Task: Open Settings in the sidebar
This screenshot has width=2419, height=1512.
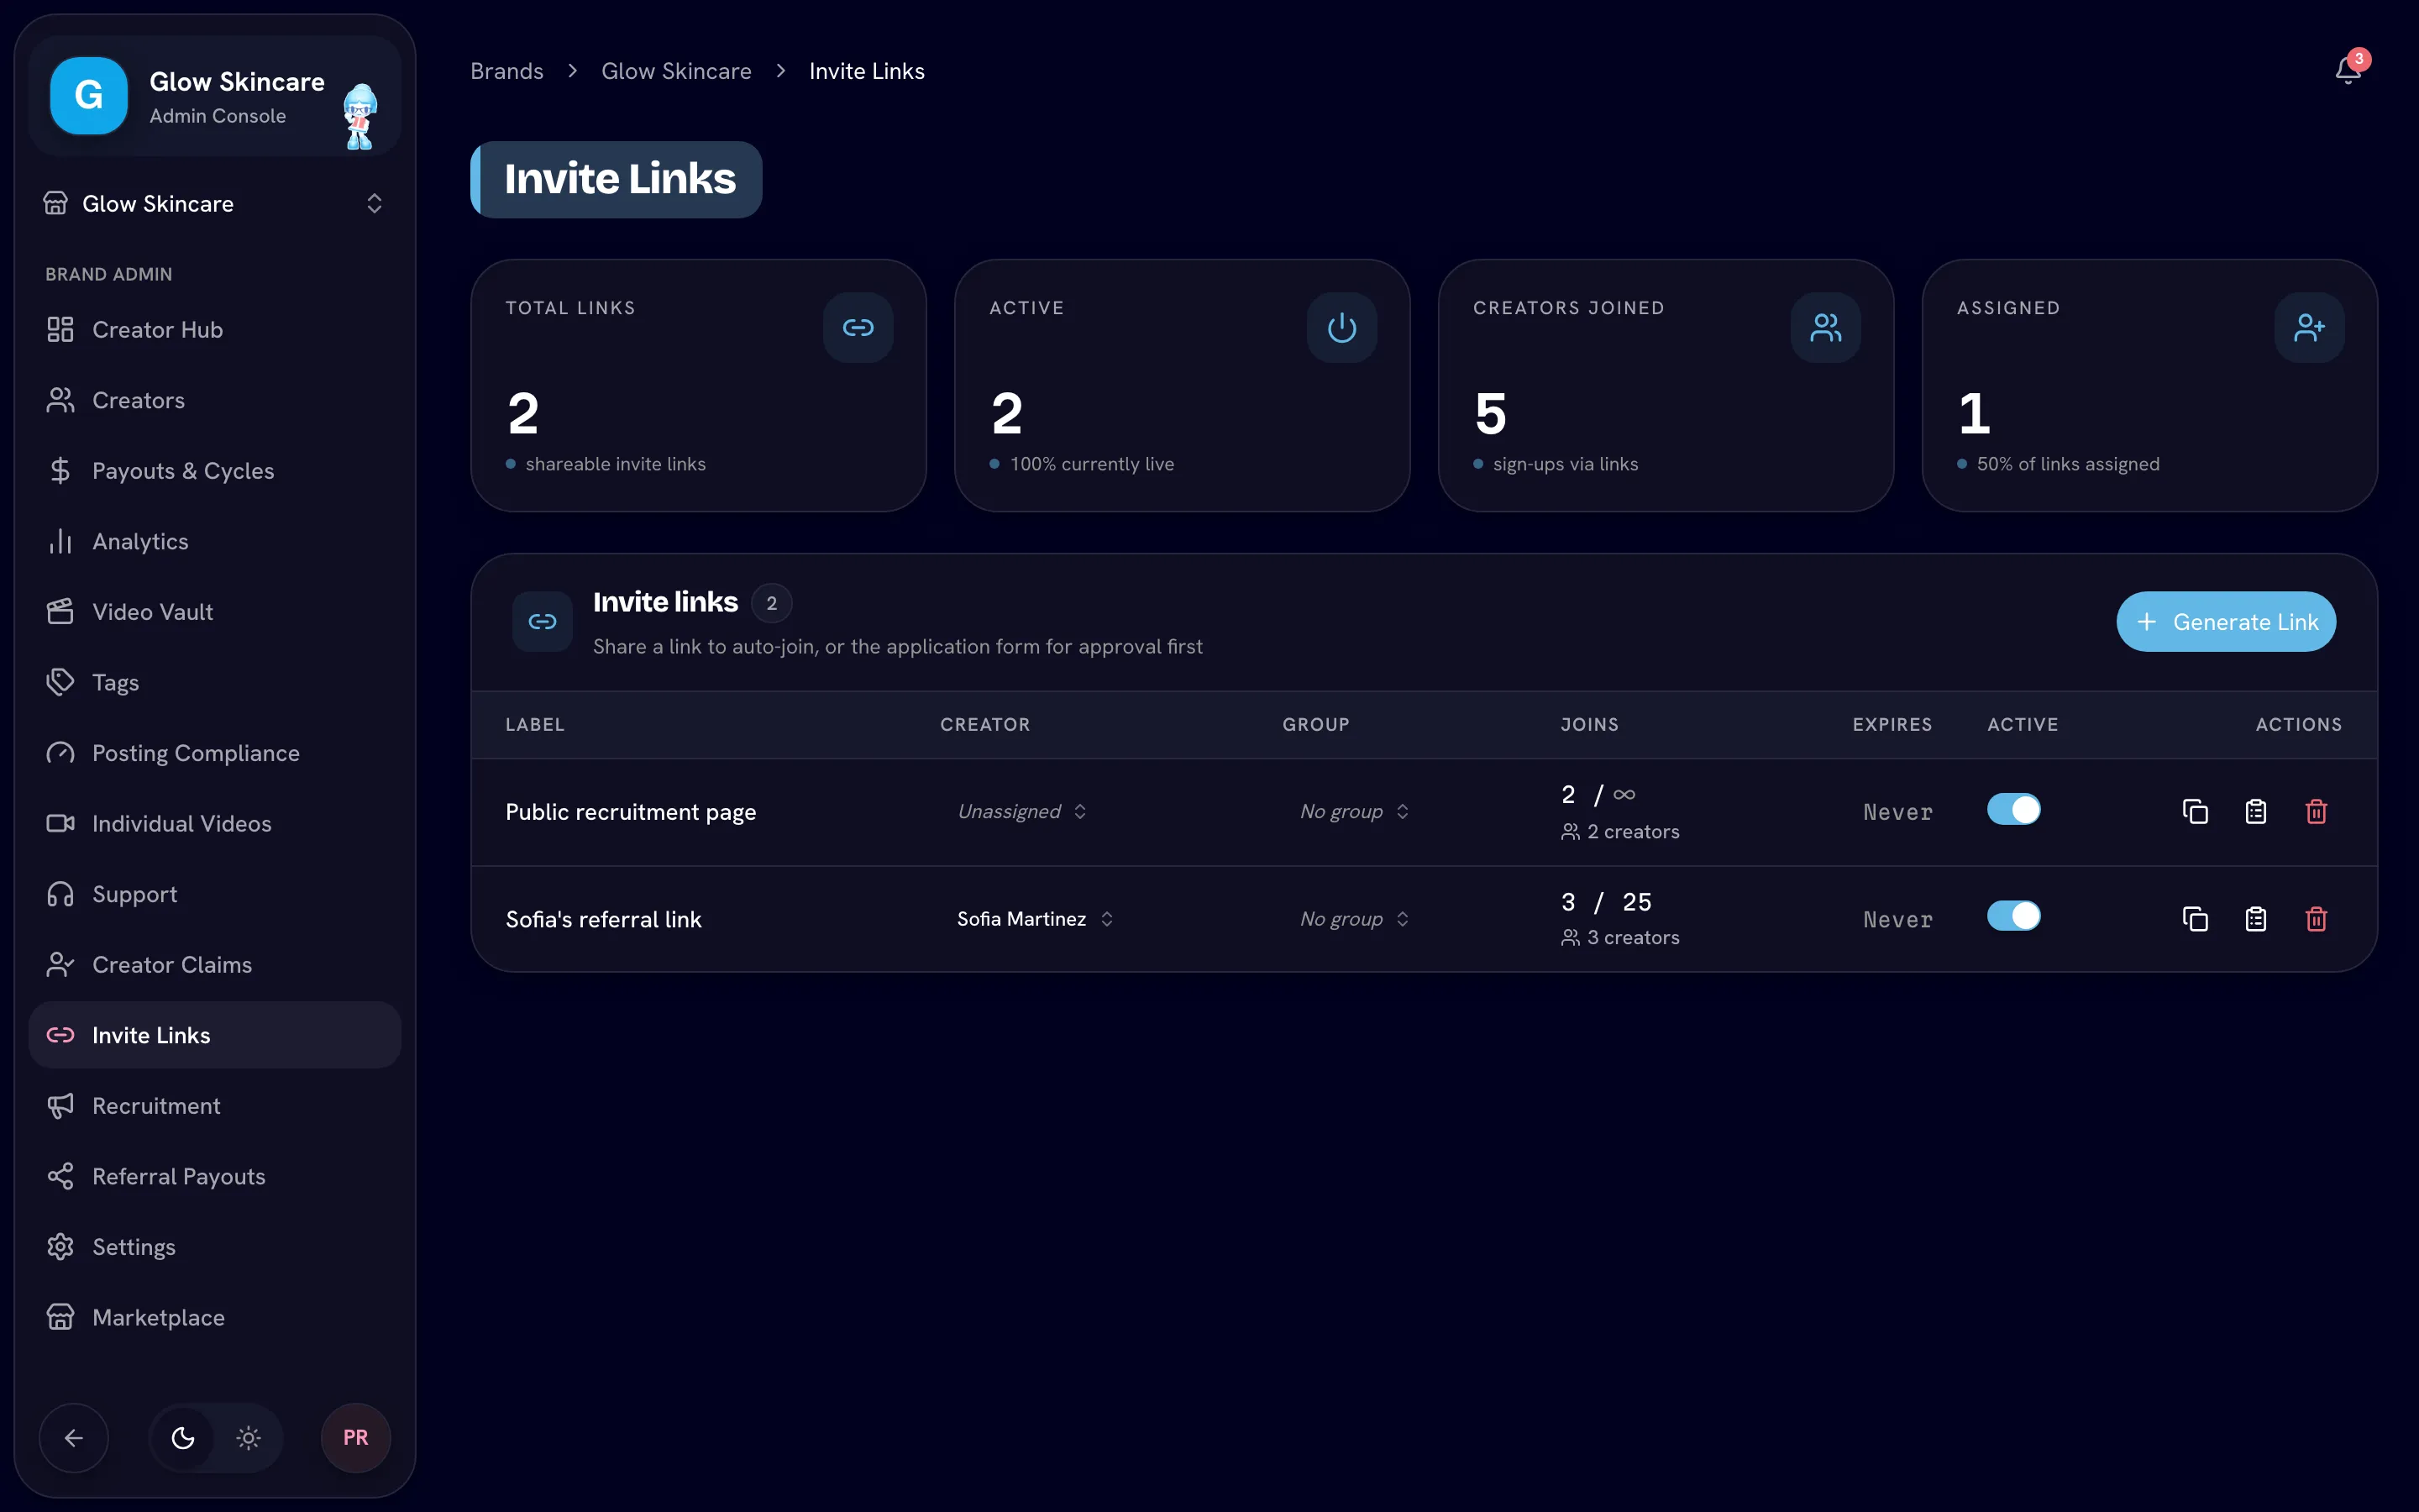Action: [x=214, y=1246]
